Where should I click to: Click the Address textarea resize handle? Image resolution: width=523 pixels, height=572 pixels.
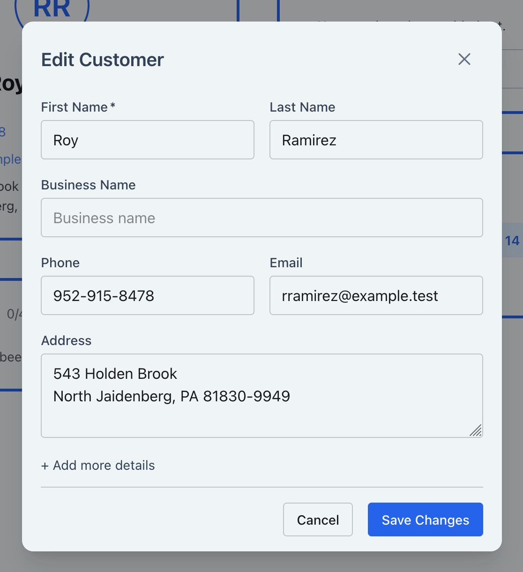476,430
